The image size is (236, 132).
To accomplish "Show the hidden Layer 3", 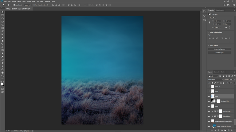I will coord(209,91).
